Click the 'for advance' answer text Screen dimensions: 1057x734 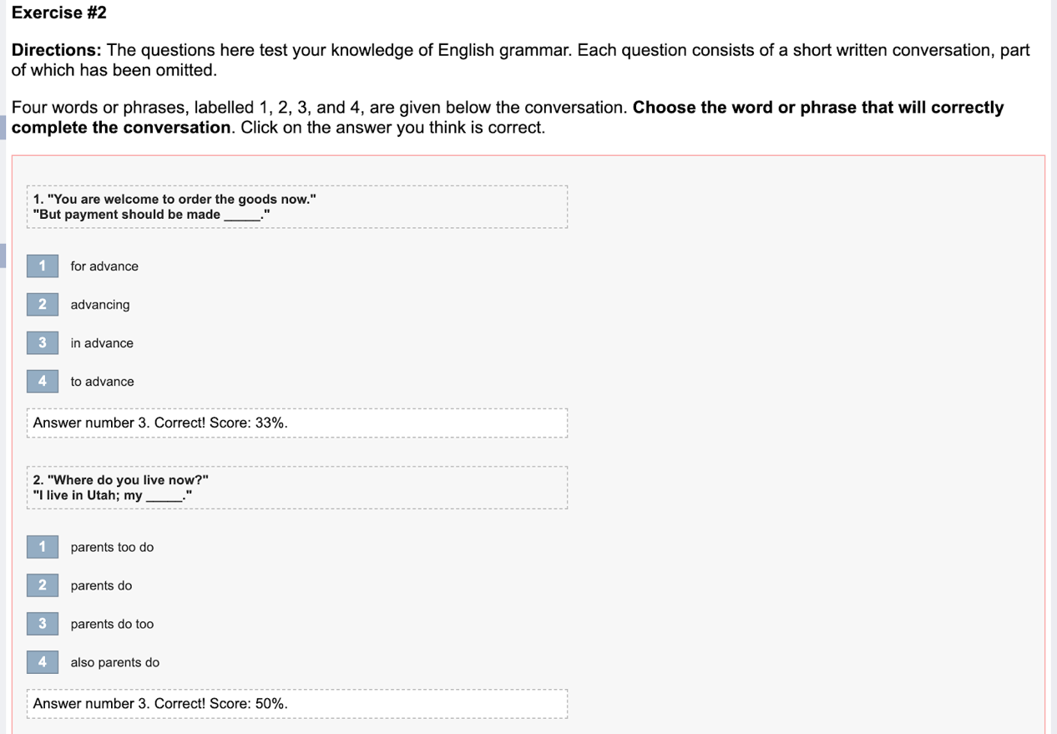point(104,266)
